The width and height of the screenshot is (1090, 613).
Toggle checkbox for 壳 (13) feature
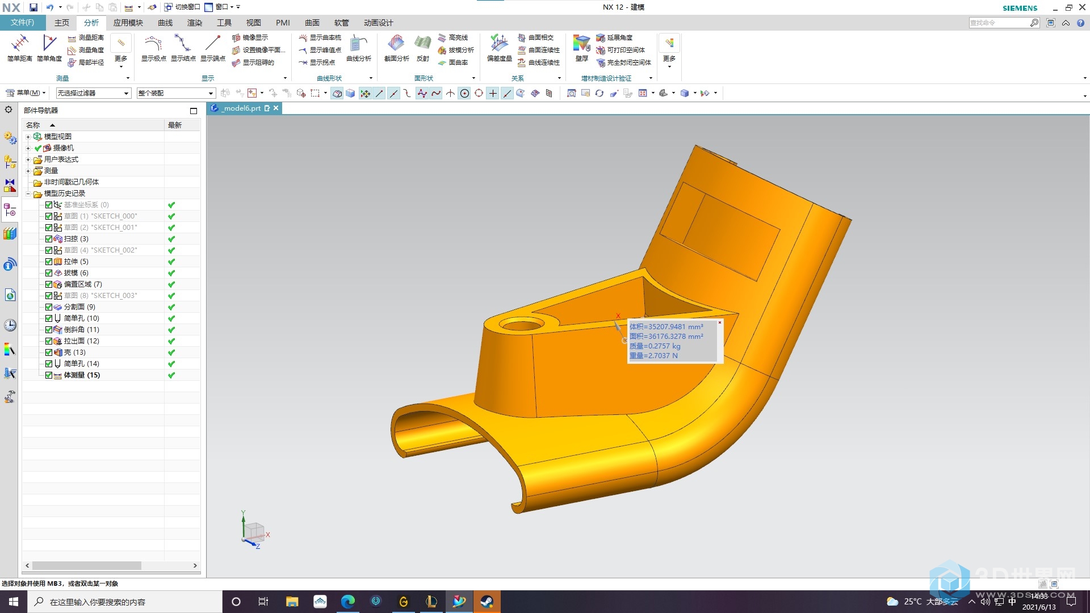[x=49, y=352]
